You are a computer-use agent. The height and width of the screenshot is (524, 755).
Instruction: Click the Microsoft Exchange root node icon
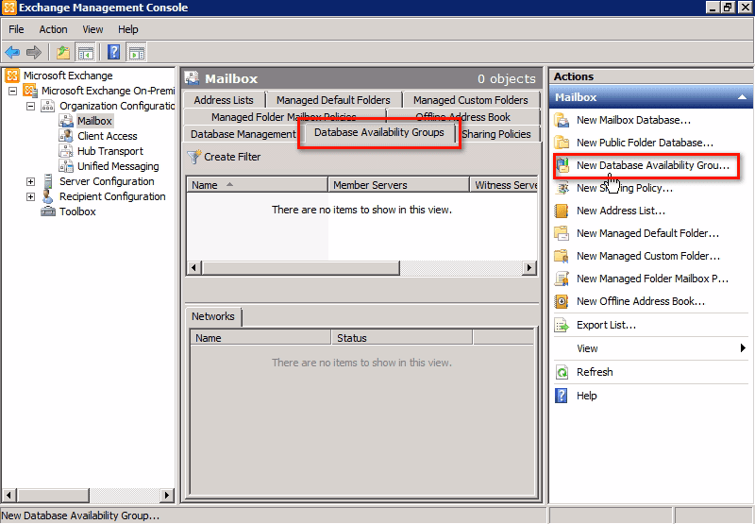(12, 76)
